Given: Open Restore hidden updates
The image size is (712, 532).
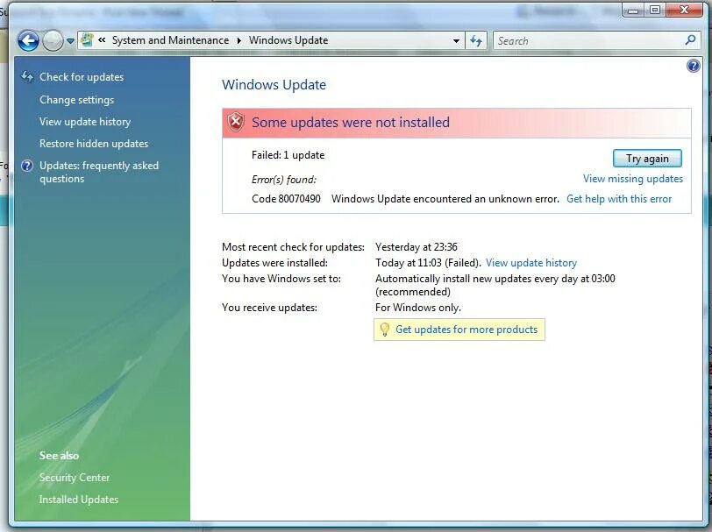Looking at the screenshot, I should (94, 144).
